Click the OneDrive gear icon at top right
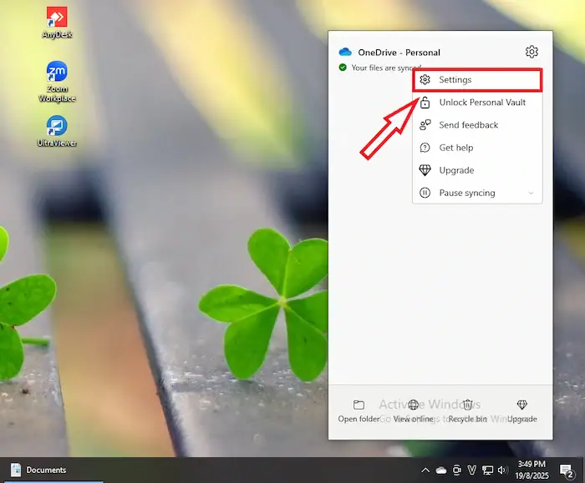The height and width of the screenshot is (483, 585). tap(532, 52)
